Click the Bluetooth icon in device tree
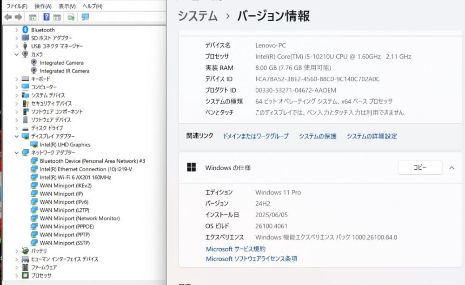 click(x=25, y=30)
